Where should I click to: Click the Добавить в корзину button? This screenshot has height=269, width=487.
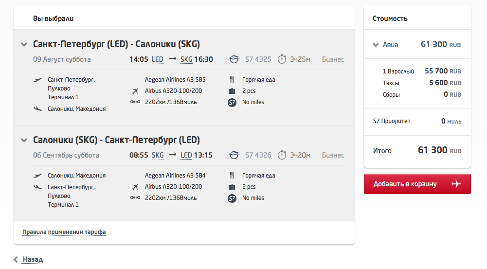pos(417,184)
